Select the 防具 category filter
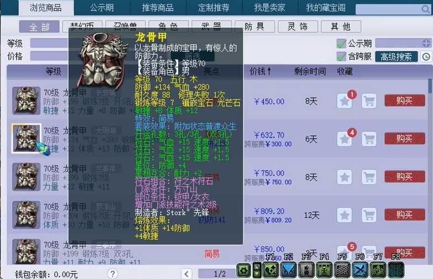 [x=254, y=27]
